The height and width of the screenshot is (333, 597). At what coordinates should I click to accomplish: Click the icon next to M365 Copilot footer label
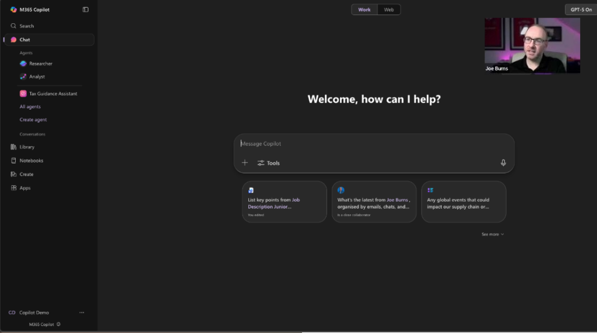[58, 324]
